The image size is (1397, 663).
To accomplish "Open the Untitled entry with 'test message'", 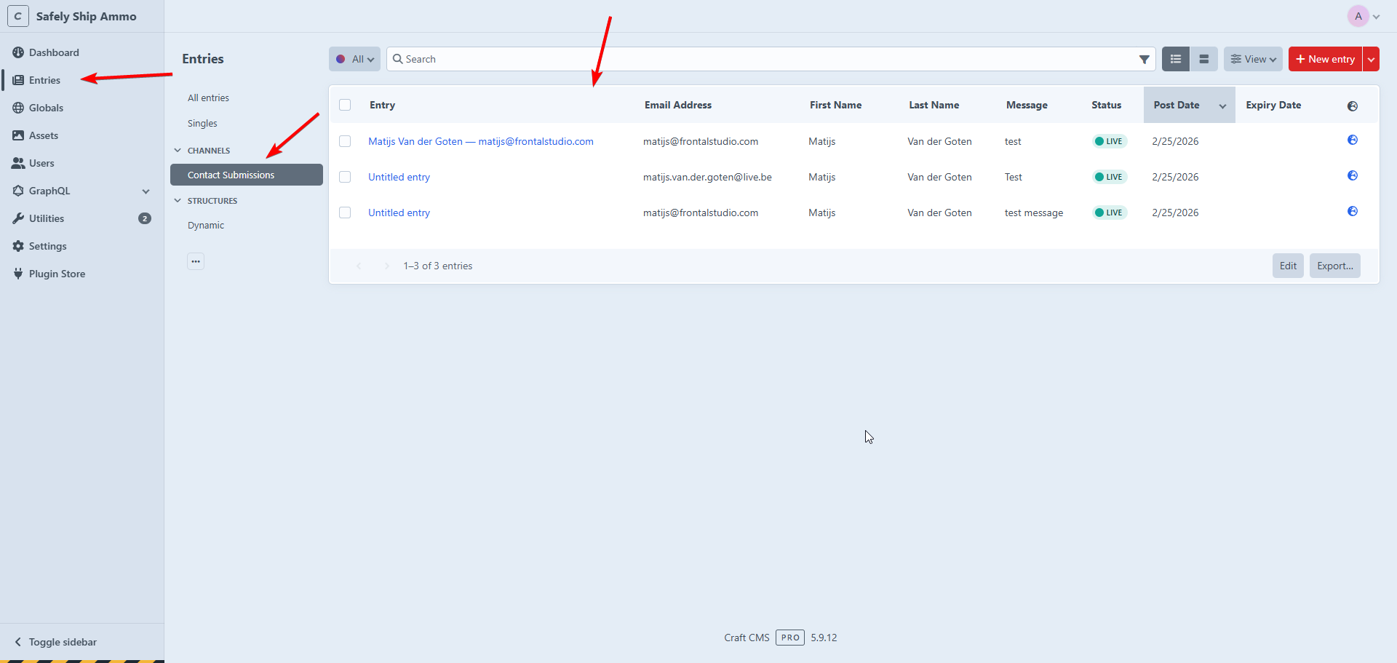I will coord(399,213).
